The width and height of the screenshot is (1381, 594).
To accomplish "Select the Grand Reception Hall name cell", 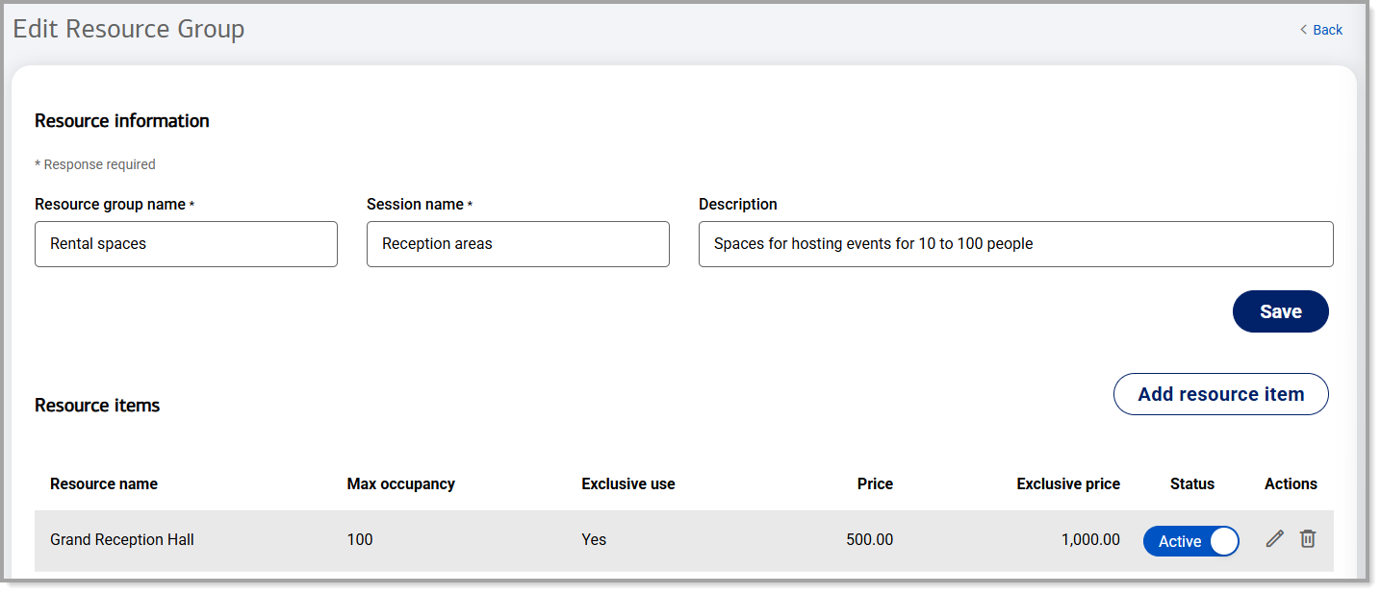I will (122, 540).
